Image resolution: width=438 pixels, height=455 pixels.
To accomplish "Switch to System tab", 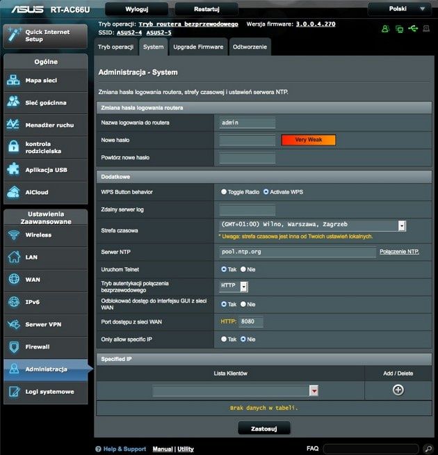I will (154, 47).
